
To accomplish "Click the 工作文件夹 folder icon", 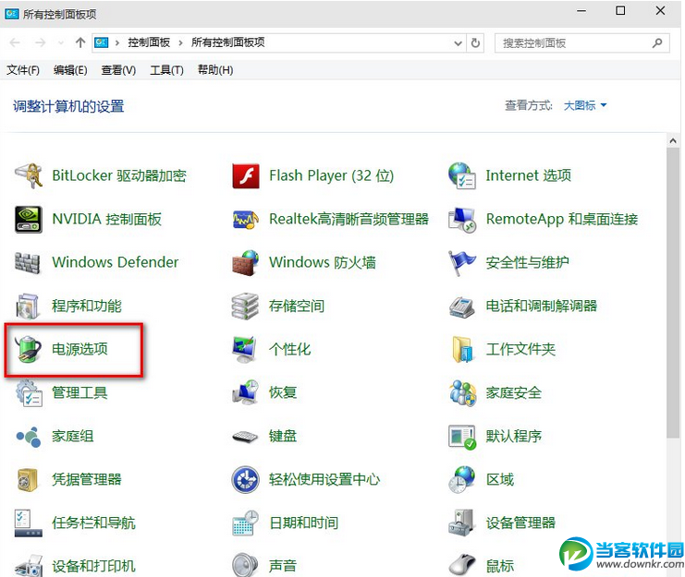I will pos(462,349).
